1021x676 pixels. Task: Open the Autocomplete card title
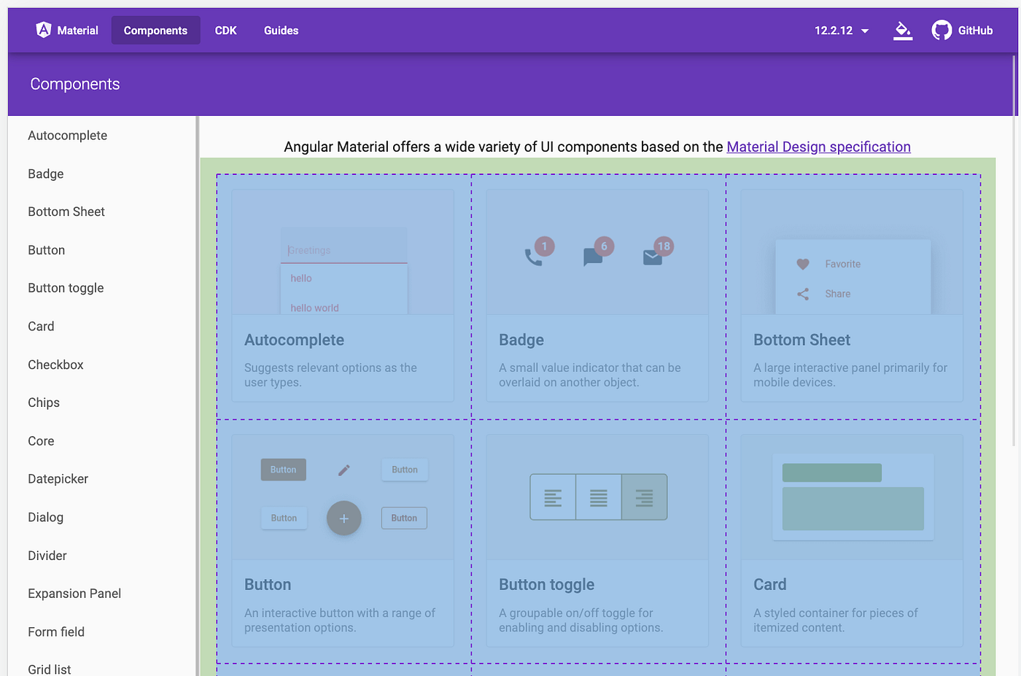tap(294, 340)
